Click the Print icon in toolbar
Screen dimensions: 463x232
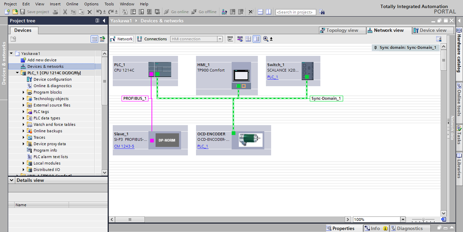tap(55, 12)
